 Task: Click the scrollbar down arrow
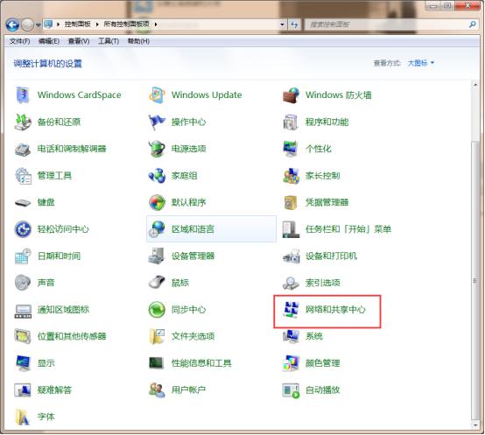[475, 425]
